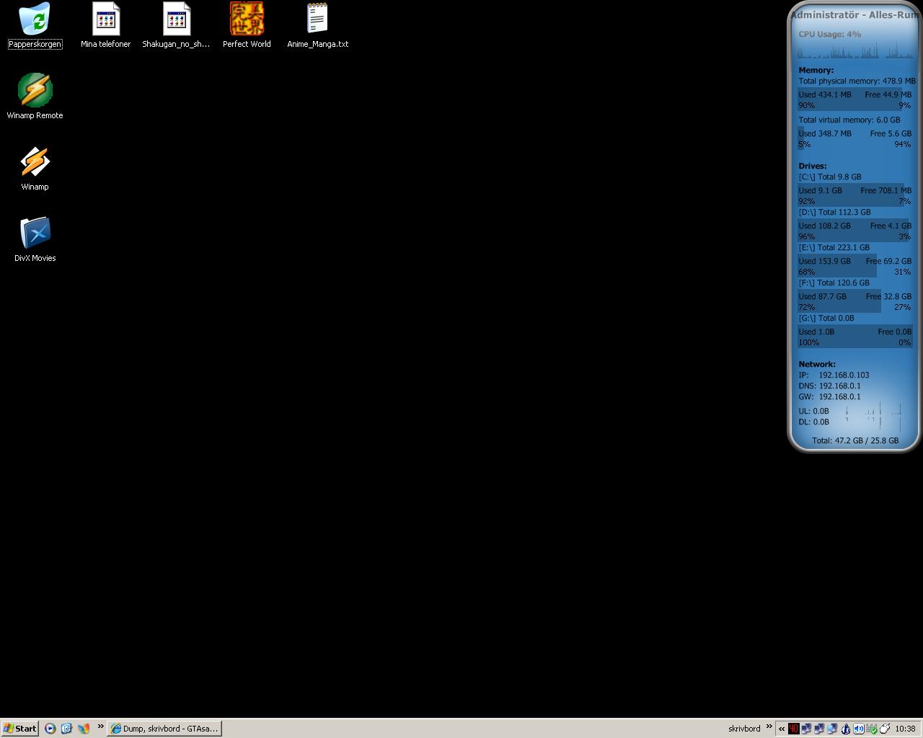The width and height of the screenshot is (923, 738).
Task: Collapse system tray icons with double arrow
Action: (782, 729)
